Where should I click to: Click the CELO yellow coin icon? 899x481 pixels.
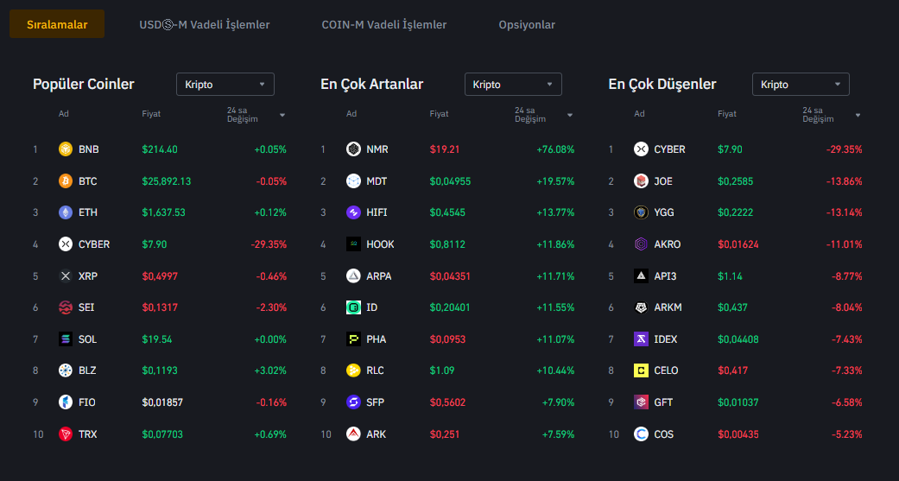pos(641,370)
